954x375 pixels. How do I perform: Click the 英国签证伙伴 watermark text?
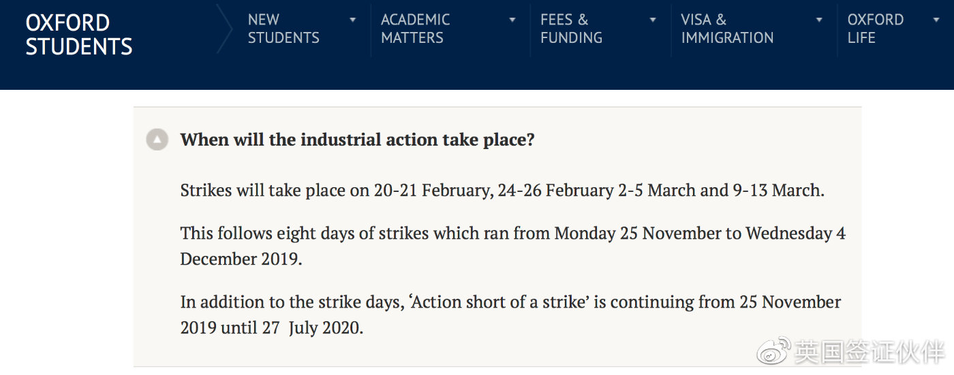click(x=870, y=352)
